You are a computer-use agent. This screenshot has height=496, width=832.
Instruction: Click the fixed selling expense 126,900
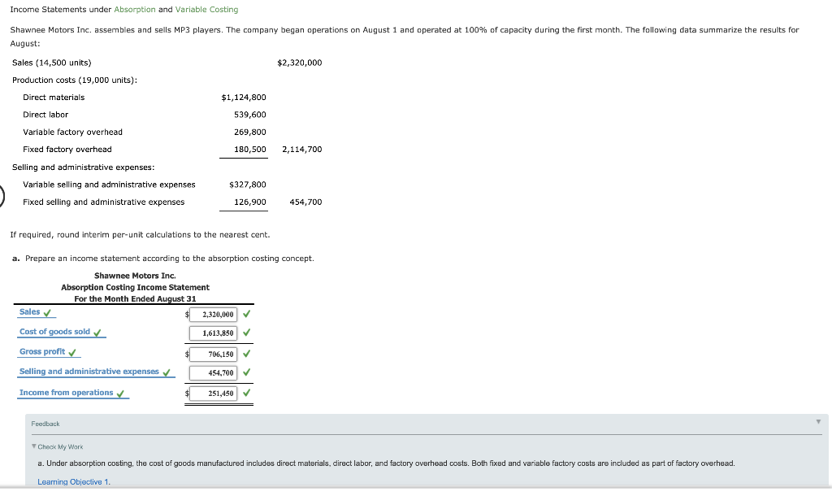point(250,202)
